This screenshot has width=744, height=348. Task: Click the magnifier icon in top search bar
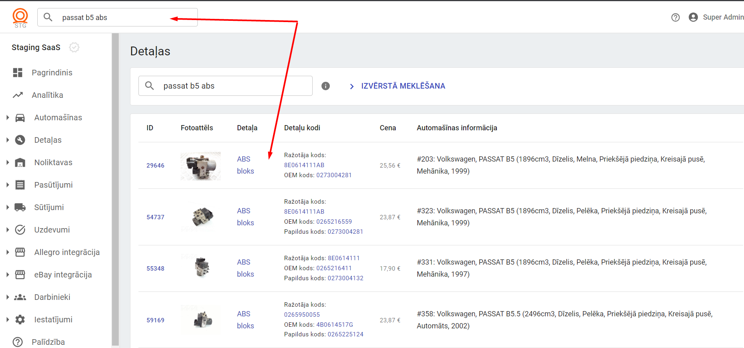(x=48, y=17)
